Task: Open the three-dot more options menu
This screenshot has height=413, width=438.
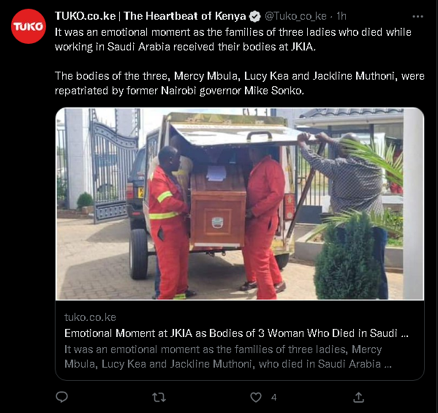Action: coord(418,17)
